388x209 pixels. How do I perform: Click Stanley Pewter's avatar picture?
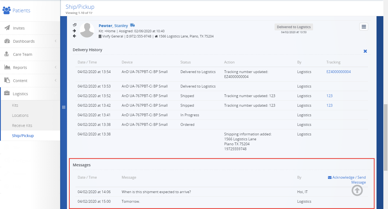[87, 30]
